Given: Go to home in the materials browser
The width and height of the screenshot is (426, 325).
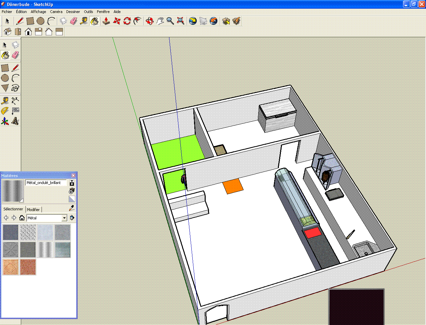Looking at the screenshot, I should coord(22,218).
